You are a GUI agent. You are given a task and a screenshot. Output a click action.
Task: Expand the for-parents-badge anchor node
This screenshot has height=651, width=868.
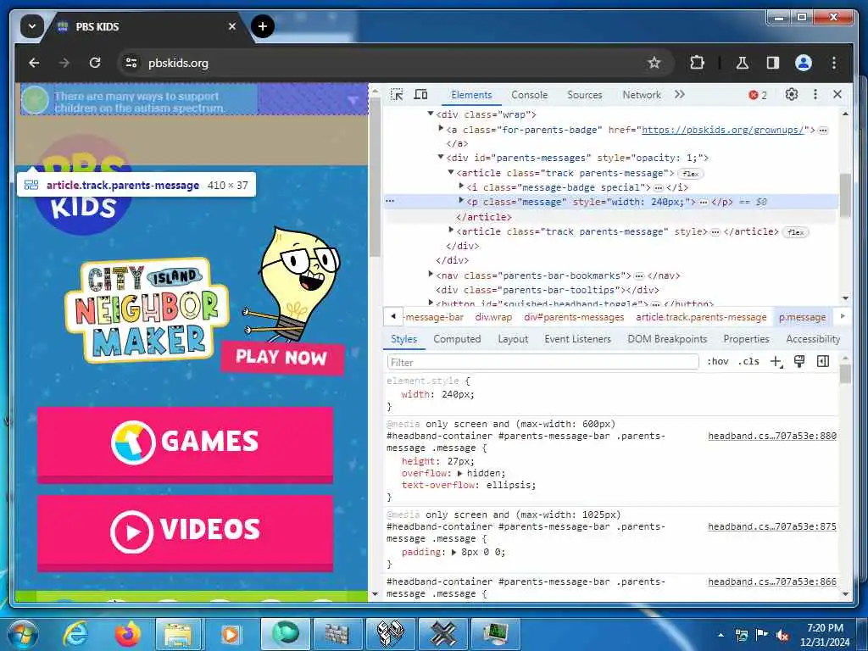(x=441, y=129)
